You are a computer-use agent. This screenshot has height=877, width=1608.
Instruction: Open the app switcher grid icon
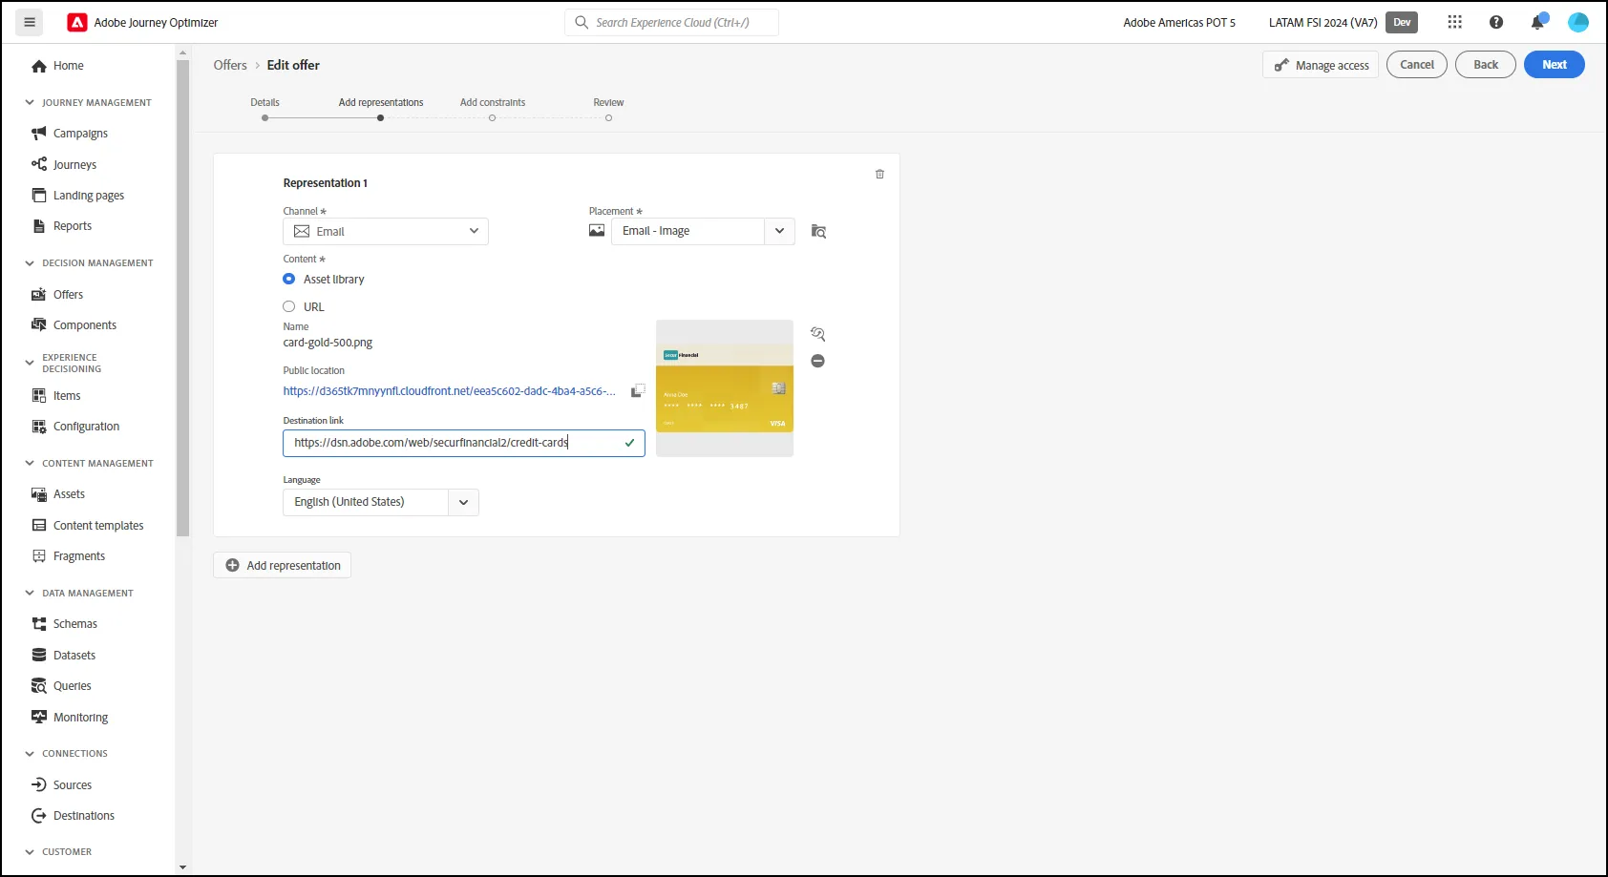coord(1454,22)
